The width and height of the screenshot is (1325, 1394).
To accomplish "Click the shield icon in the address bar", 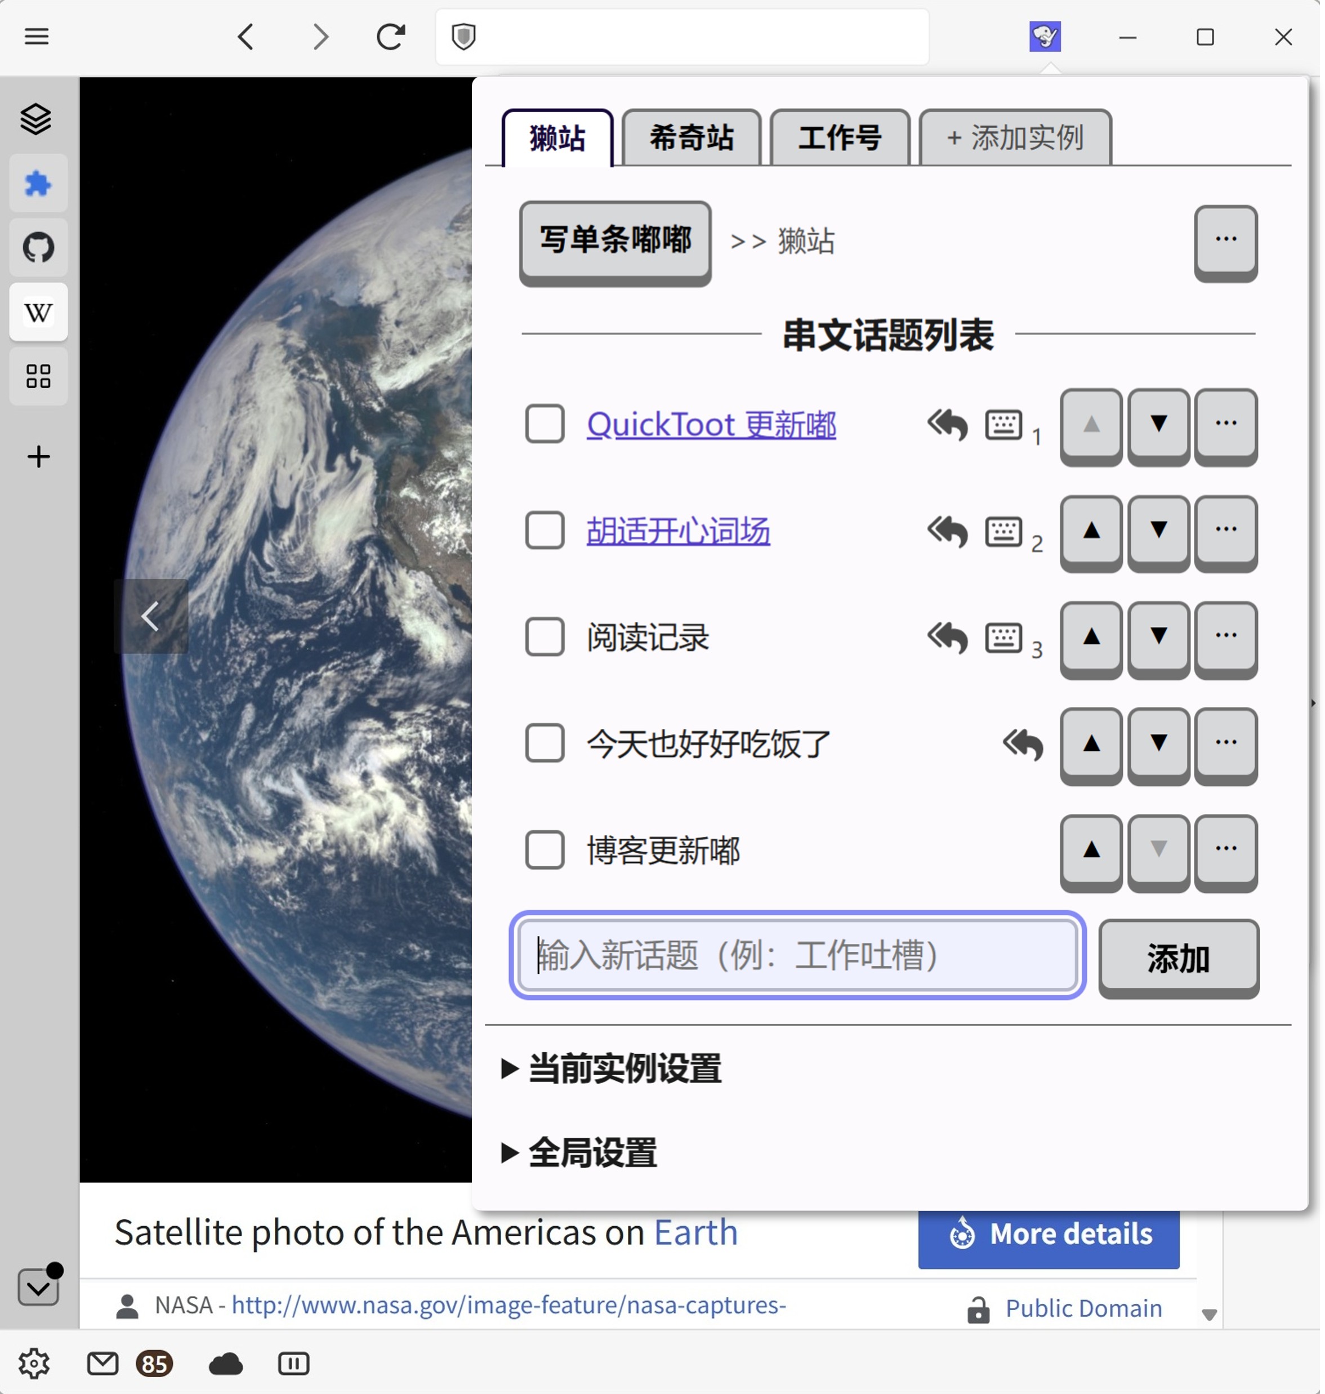I will (x=464, y=37).
